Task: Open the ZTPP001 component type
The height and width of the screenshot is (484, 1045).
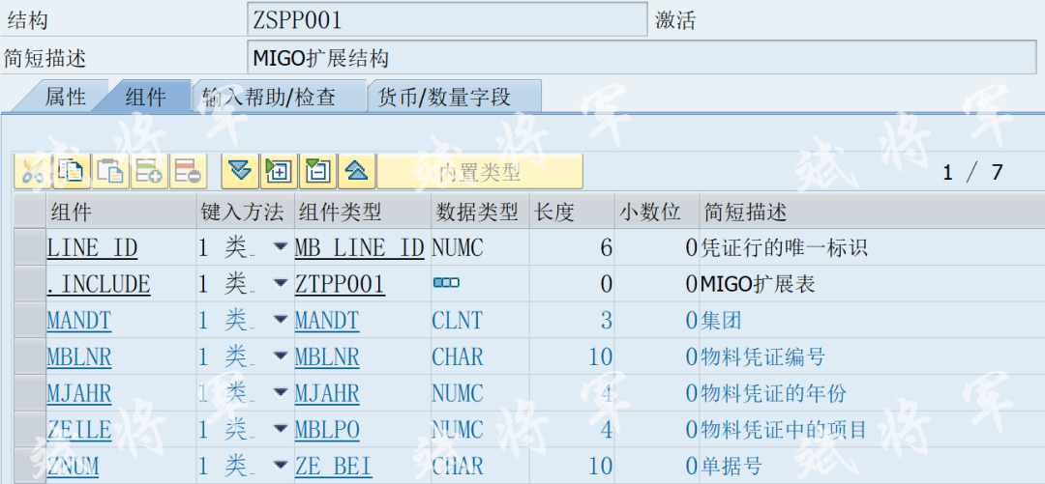Action: pos(340,284)
